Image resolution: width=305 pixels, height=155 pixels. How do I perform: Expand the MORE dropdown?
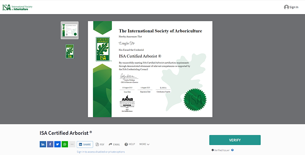[x=144, y=144]
